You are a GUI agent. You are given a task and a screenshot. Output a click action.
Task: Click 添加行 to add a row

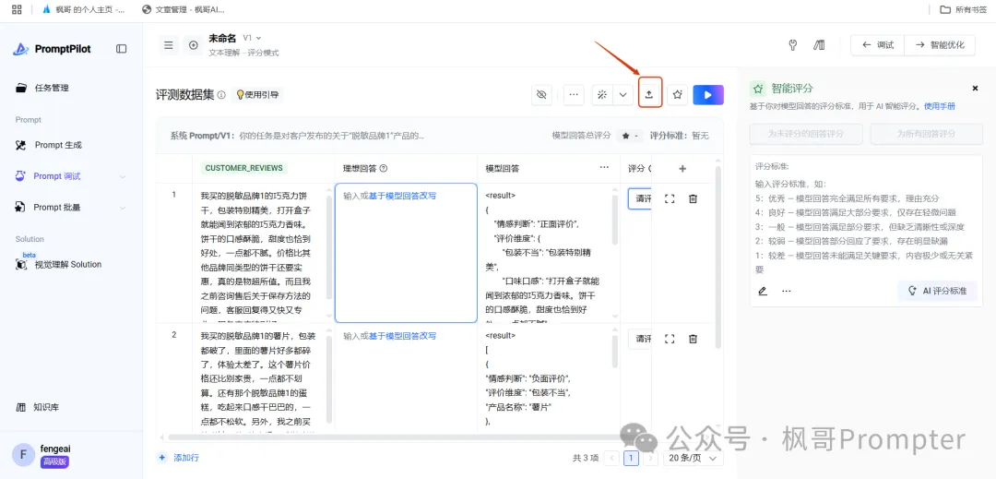pos(179,458)
